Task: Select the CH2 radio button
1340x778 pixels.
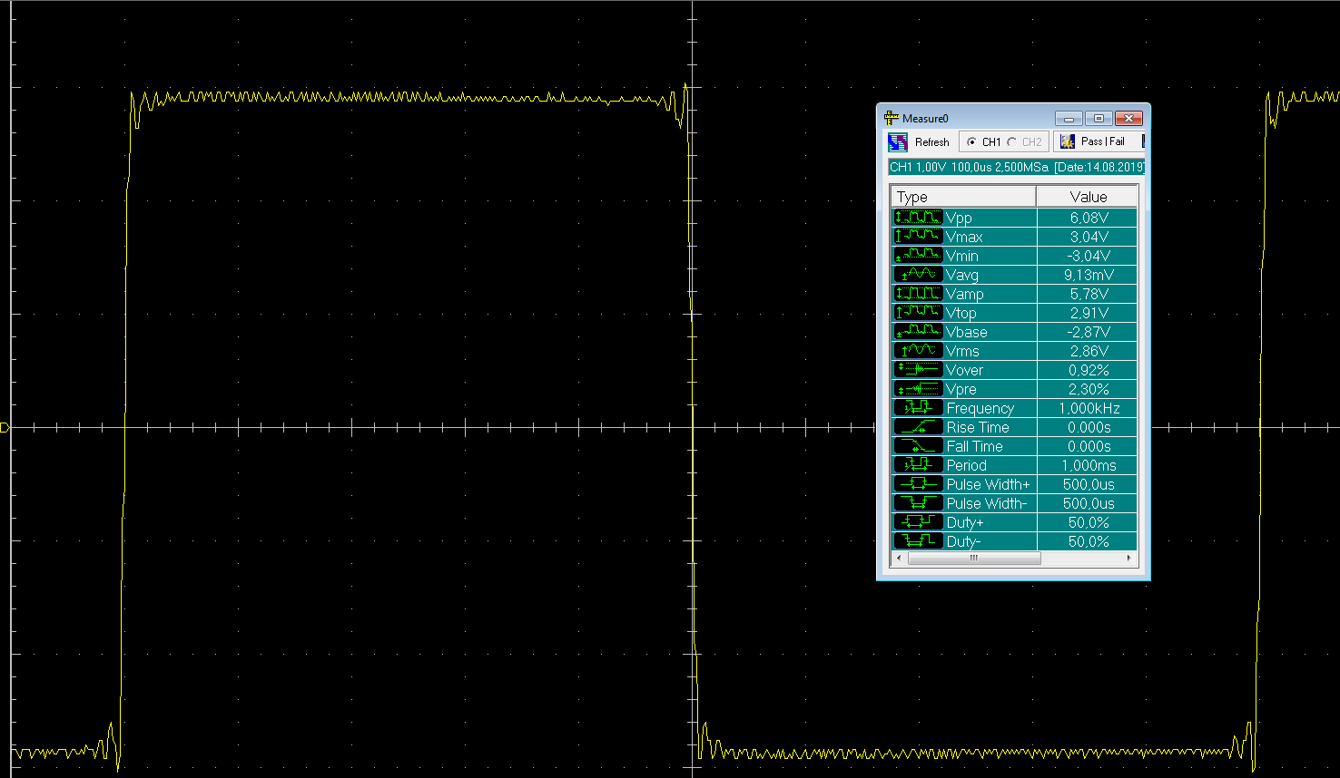Action: click(x=1011, y=142)
